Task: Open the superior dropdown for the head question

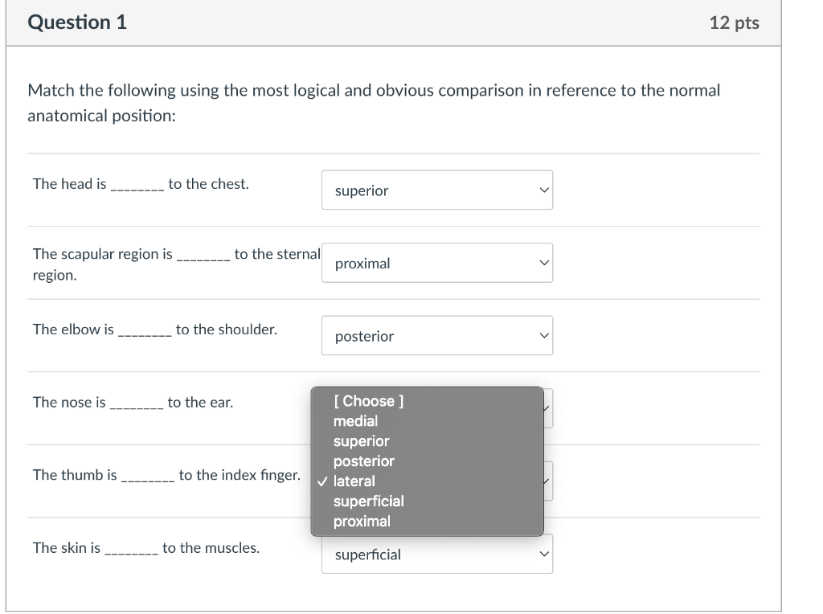Action: pos(437,190)
